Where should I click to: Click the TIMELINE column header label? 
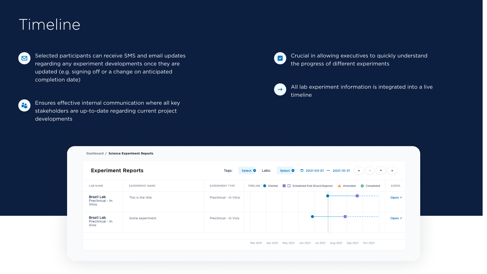254,186
